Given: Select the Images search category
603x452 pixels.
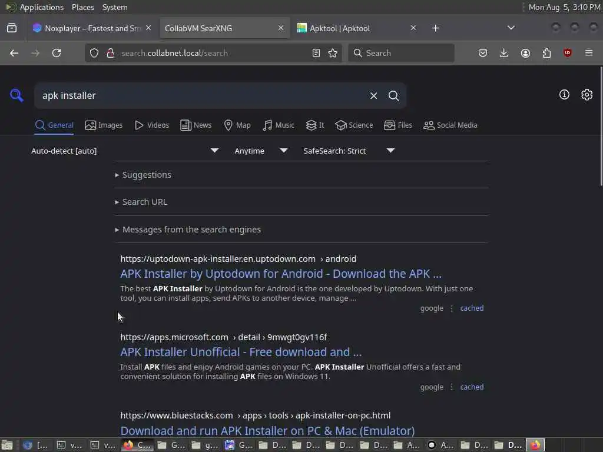Looking at the screenshot, I should tap(104, 125).
